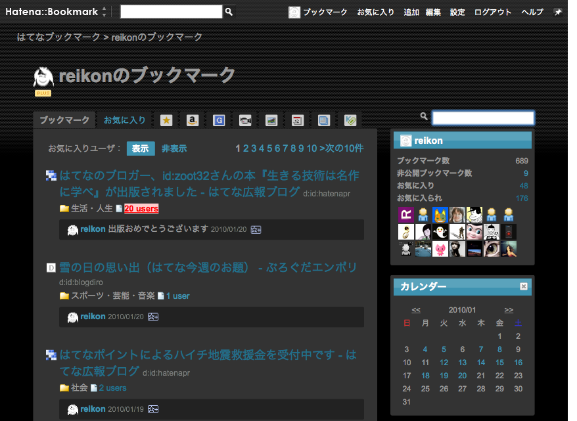The width and height of the screenshot is (577, 421).
Task: Click the header search input field
Action: pyautogui.click(x=171, y=12)
